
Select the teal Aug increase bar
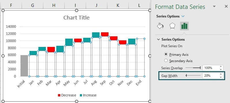coord(96,35)
